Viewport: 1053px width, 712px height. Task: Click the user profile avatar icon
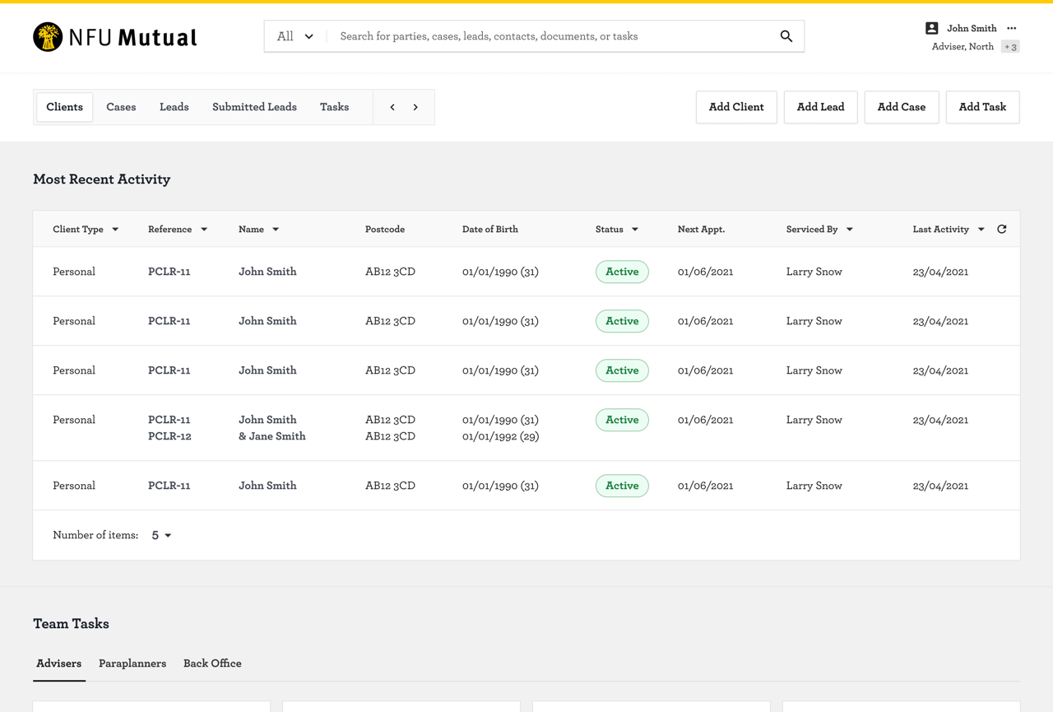(931, 28)
